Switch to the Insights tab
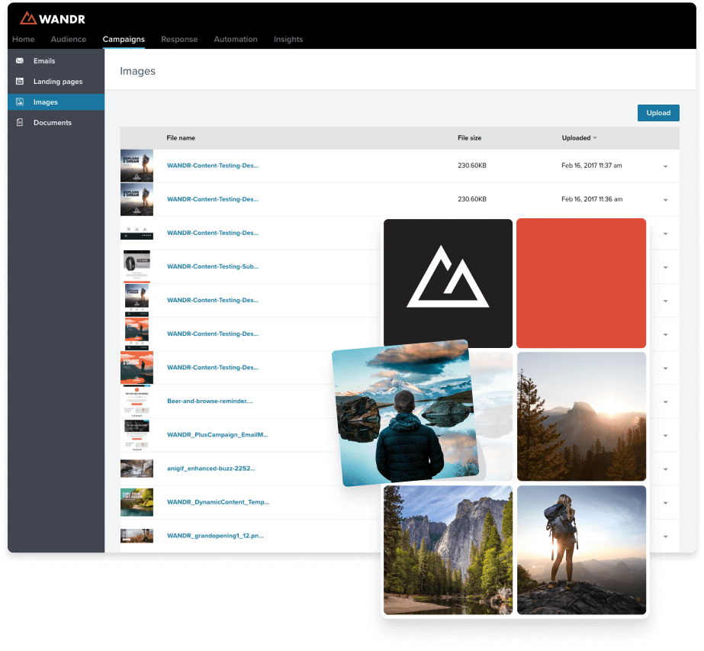 click(x=288, y=39)
